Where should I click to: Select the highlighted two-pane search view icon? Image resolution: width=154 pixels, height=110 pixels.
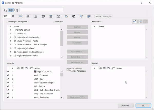[11, 10]
